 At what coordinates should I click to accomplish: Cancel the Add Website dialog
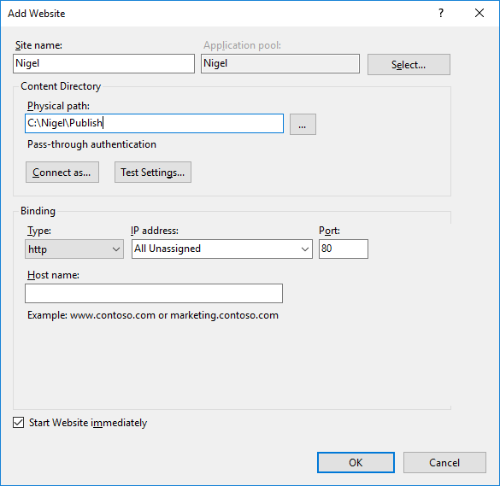point(444,462)
